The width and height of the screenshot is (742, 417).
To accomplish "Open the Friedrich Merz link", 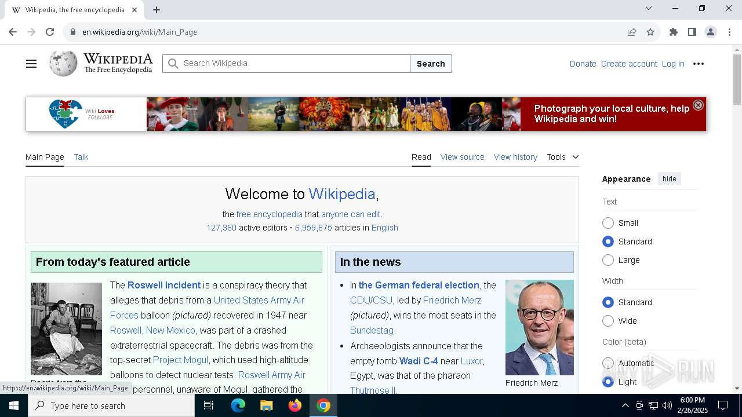I will 452,300.
